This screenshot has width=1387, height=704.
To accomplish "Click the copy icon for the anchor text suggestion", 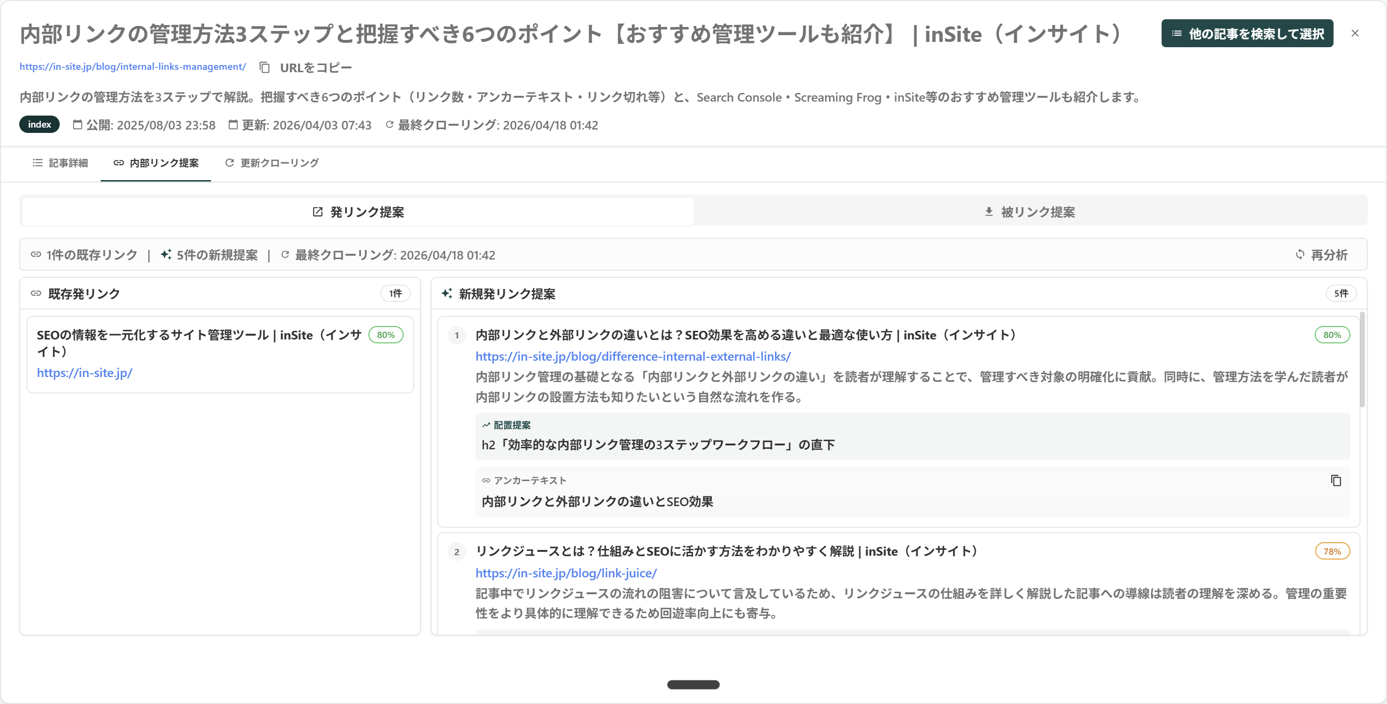I will coord(1336,480).
